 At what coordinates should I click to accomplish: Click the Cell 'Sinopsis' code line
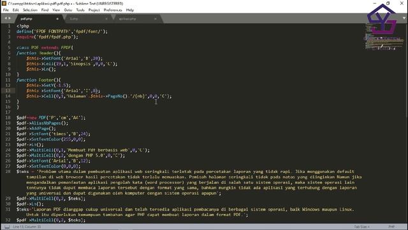tap(71, 64)
